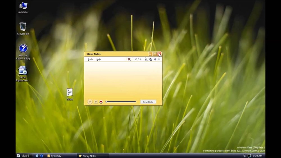Viewport: 281px width, 158px height.
Task: Delete the current note with red X
Action: point(129,59)
